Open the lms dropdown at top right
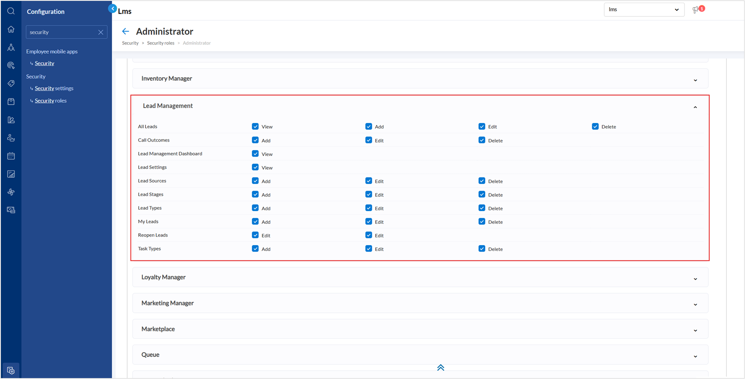Viewport: 745px width, 379px height. (644, 10)
